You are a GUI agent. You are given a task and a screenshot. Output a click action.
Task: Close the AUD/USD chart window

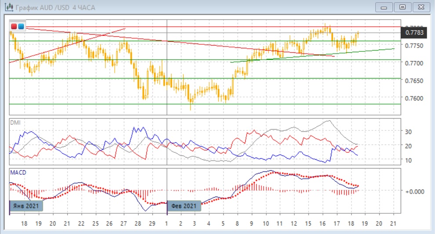420,7
